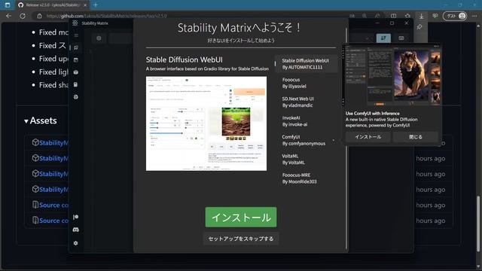
Task: View site information lock icon
Action: pyautogui.click(x=39, y=16)
